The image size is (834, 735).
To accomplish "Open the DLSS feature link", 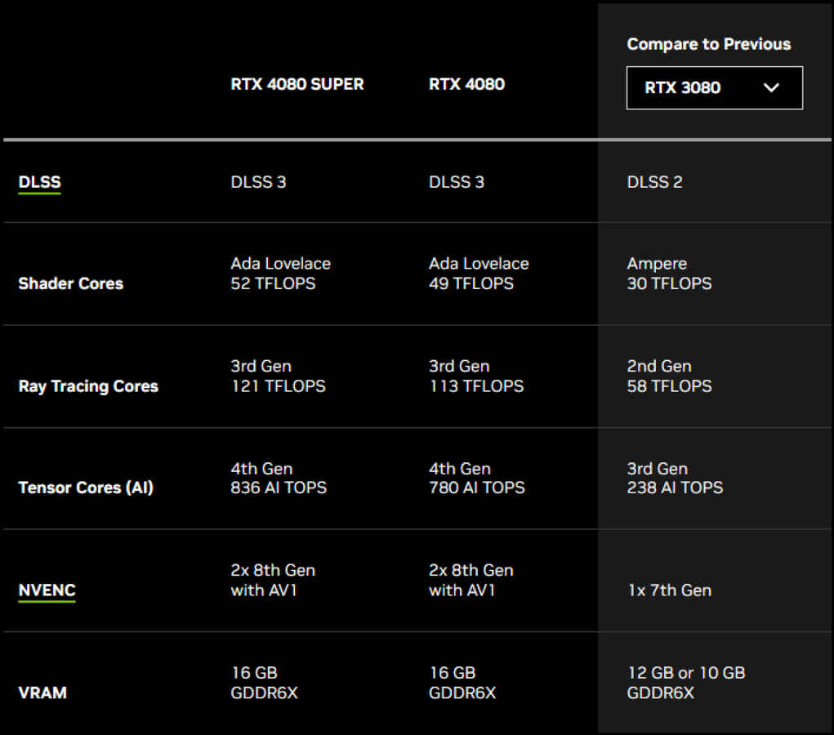I will pos(38,181).
